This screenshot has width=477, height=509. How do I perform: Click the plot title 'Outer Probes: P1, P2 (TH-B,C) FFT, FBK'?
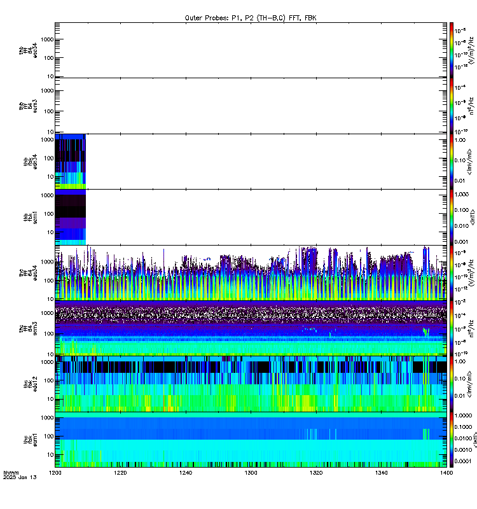(x=251, y=18)
